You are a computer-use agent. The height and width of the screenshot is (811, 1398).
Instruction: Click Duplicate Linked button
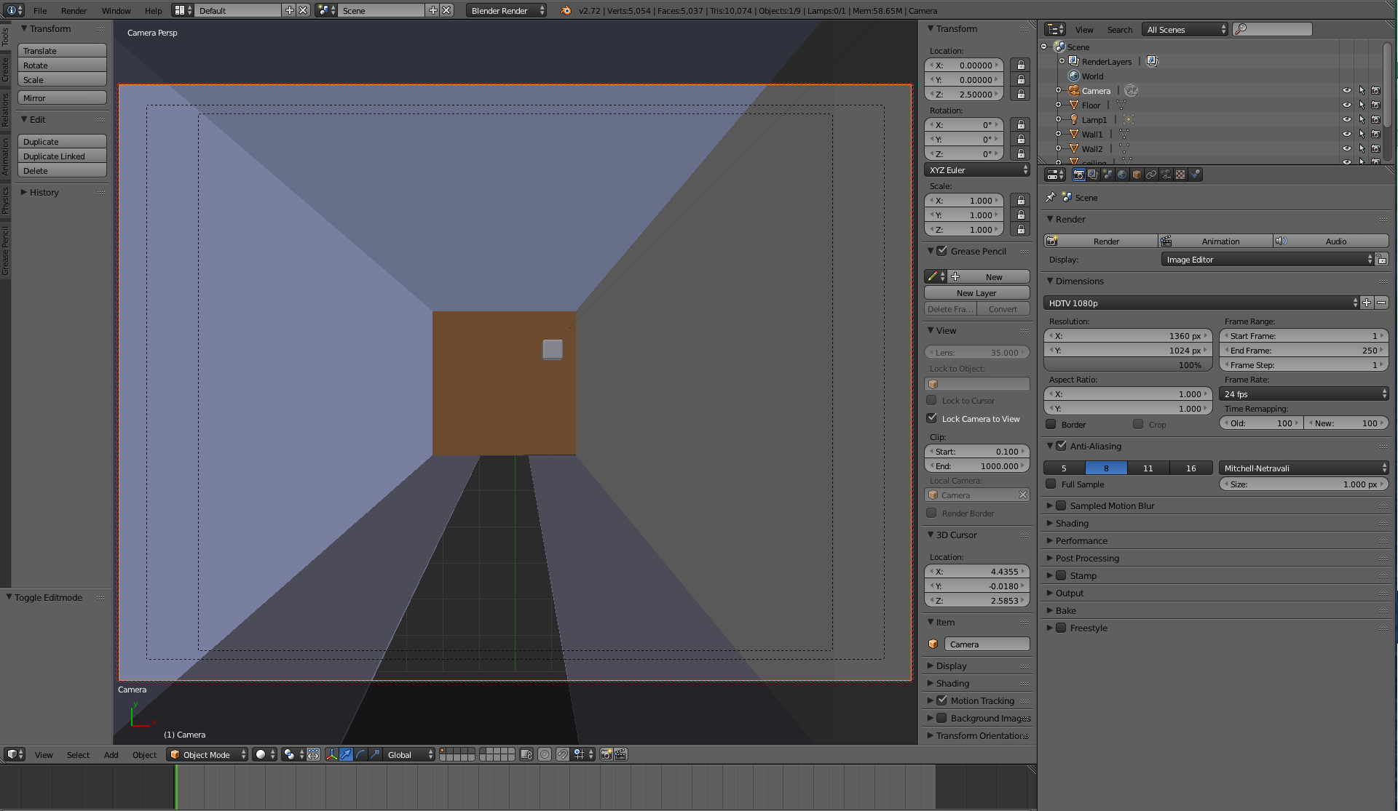click(62, 156)
